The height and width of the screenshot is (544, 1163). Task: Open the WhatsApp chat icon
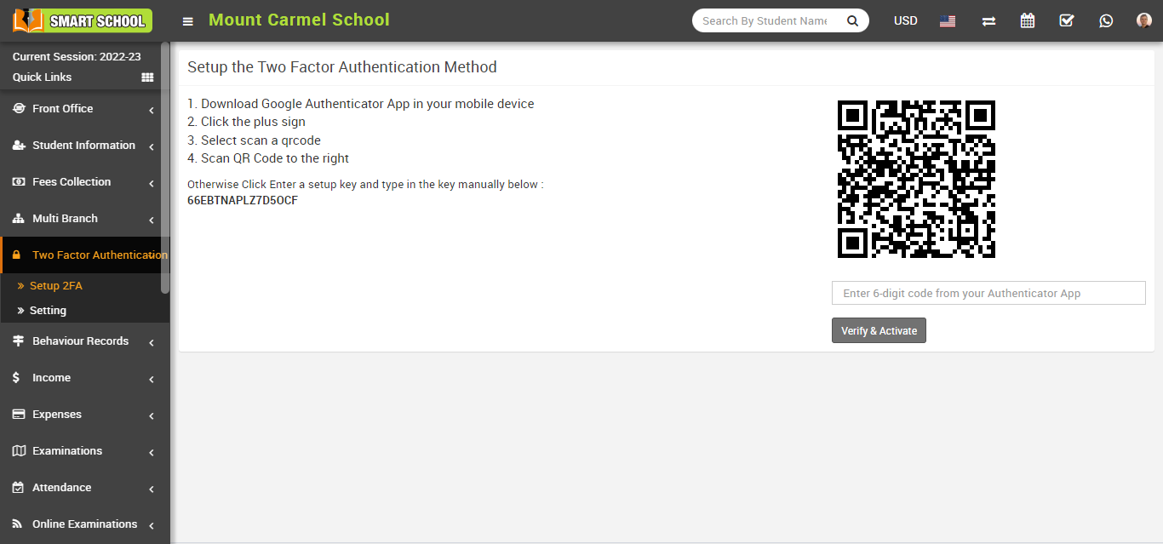[1106, 20]
